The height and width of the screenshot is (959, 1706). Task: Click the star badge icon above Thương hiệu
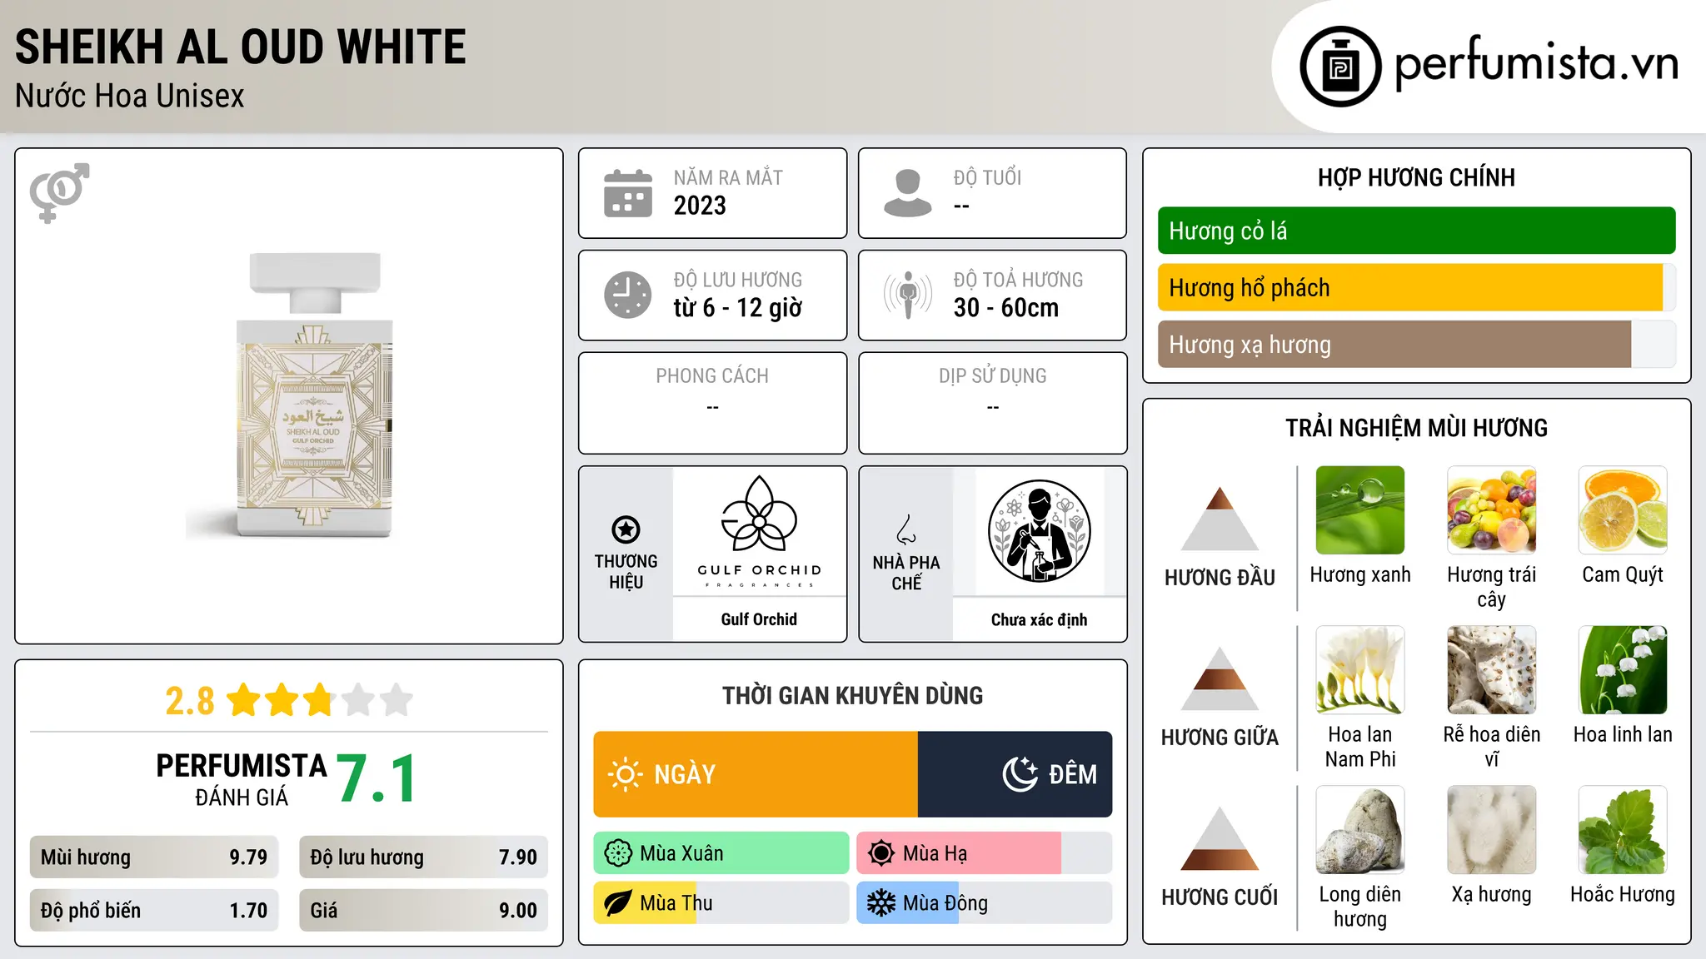click(626, 529)
